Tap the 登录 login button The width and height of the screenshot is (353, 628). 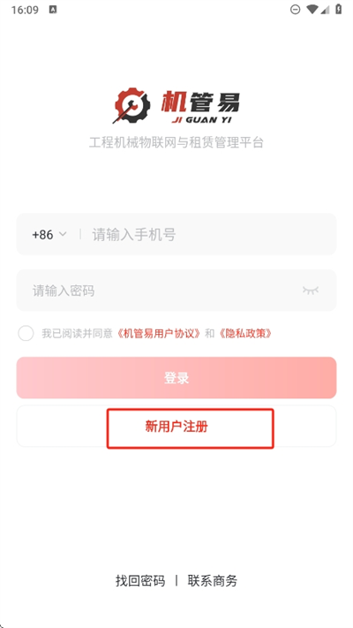click(176, 378)
